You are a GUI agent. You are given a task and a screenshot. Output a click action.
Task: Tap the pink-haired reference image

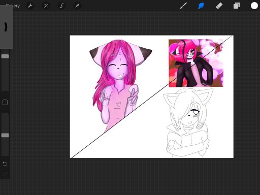click(196, 63)
